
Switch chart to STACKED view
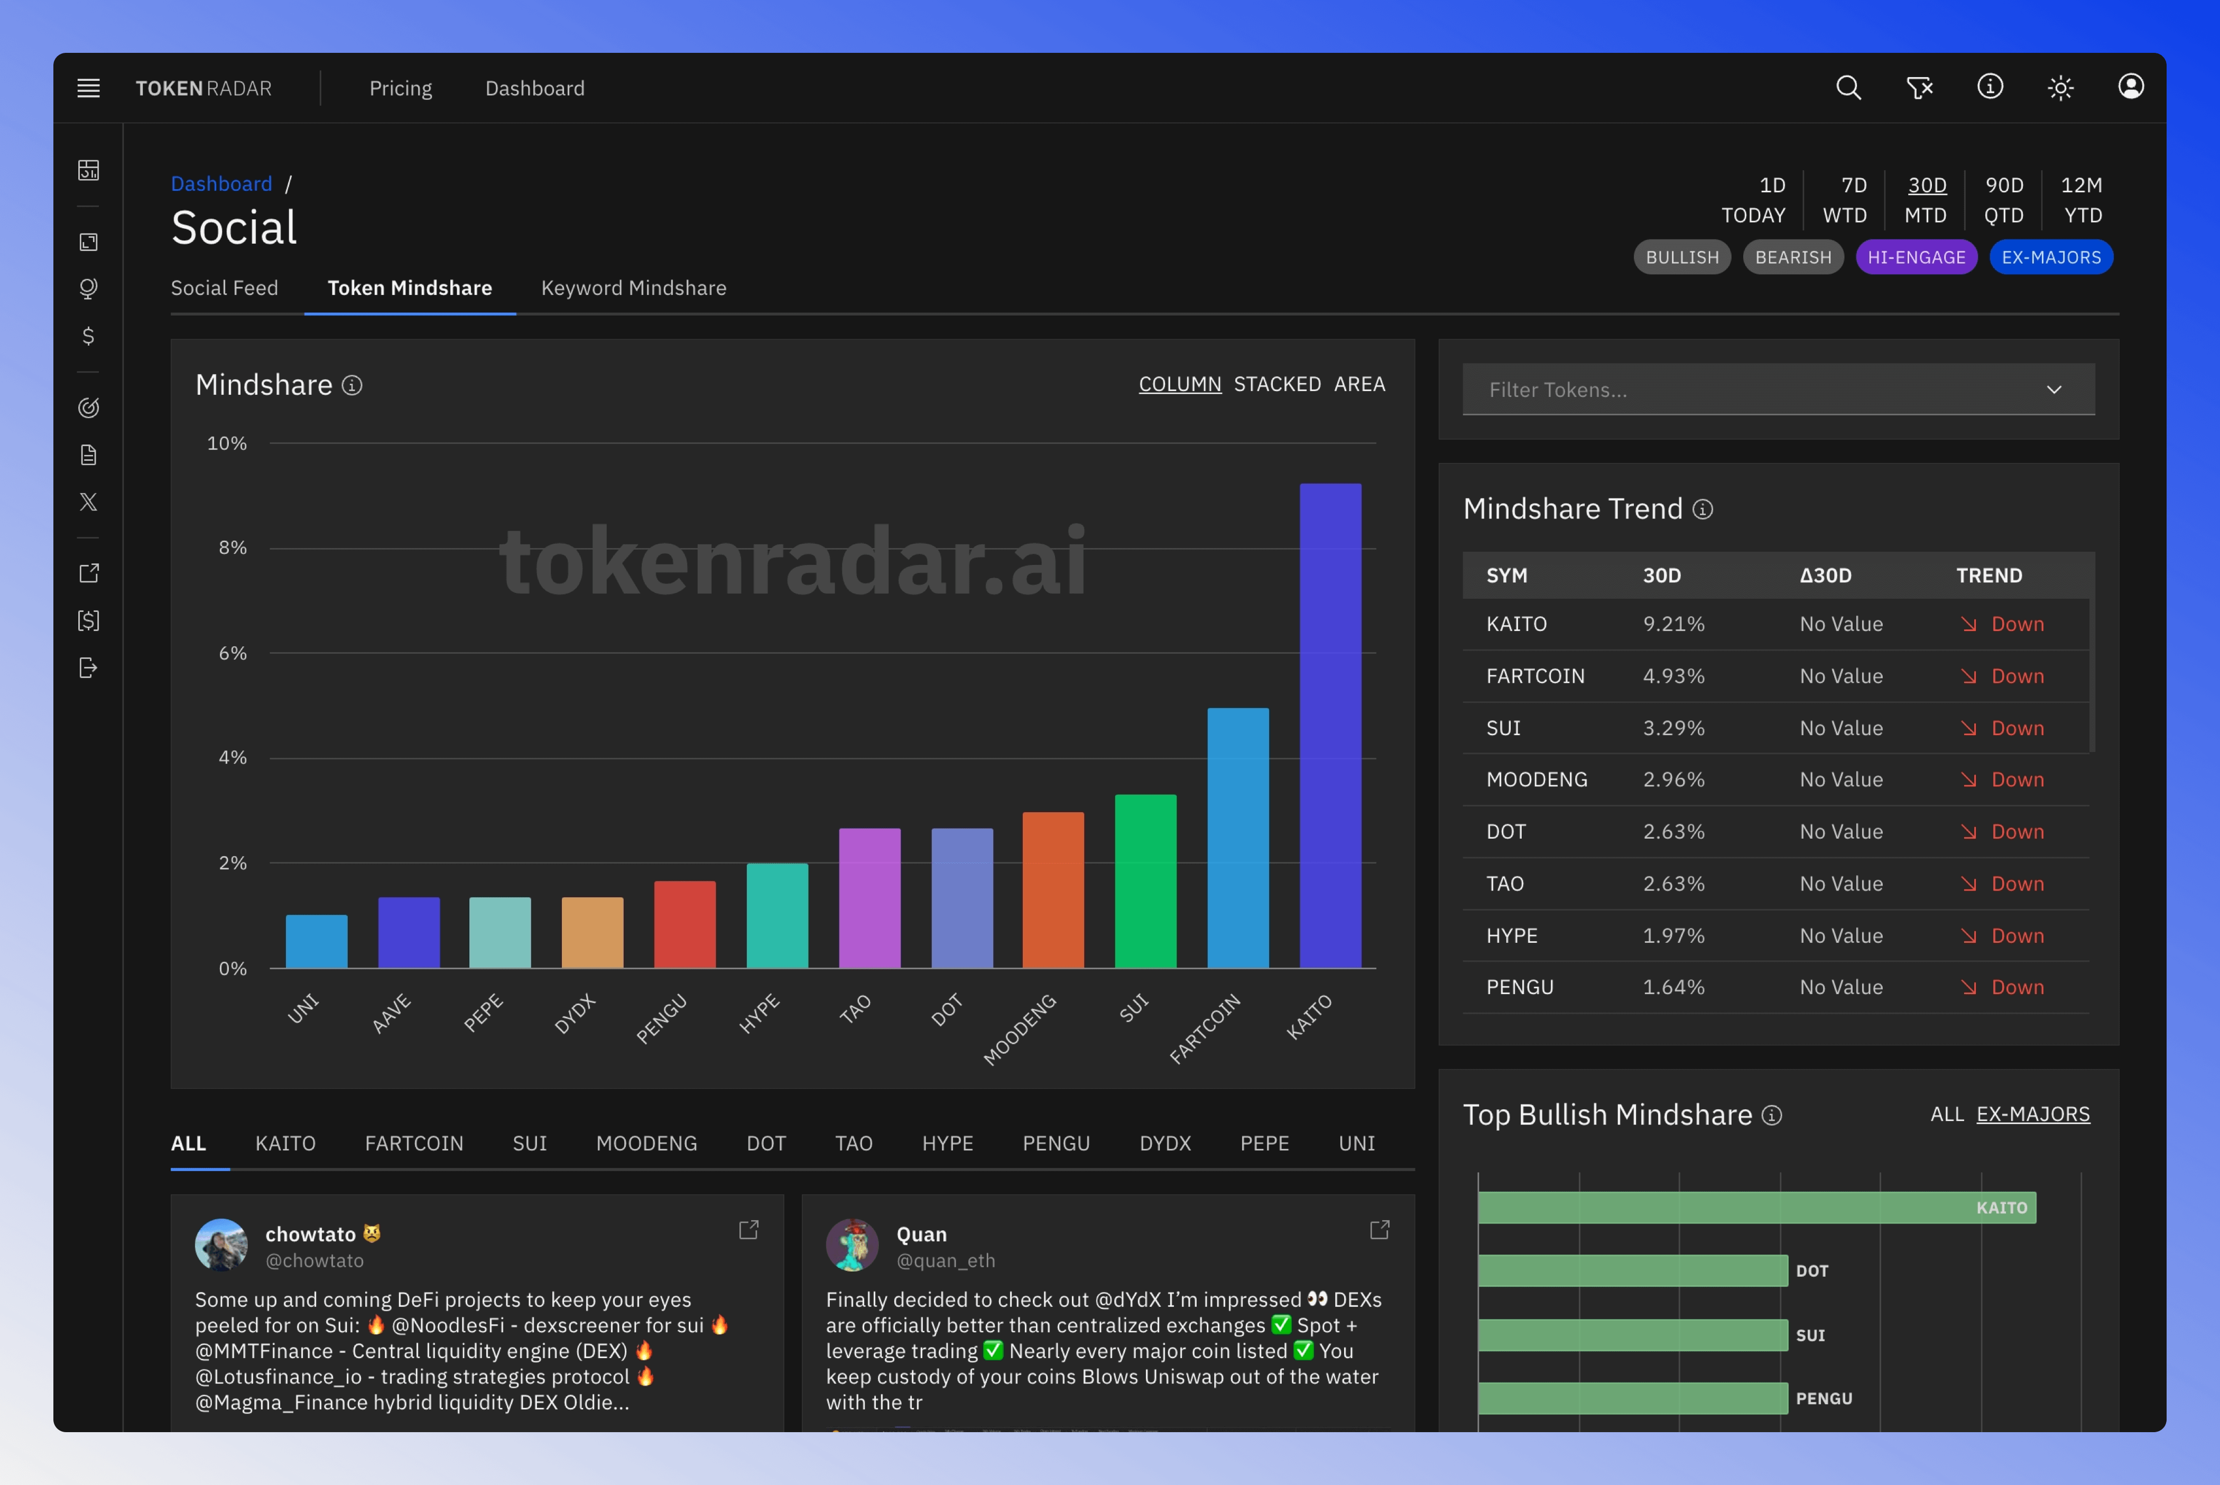coord(1276,385)
